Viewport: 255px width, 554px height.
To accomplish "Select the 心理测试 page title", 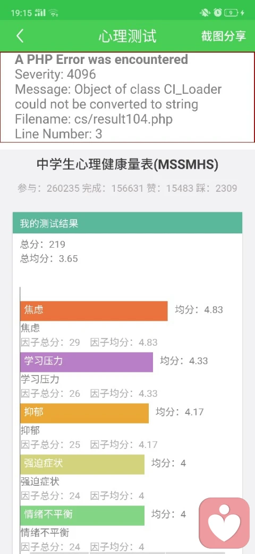I will tap(127, 36).
